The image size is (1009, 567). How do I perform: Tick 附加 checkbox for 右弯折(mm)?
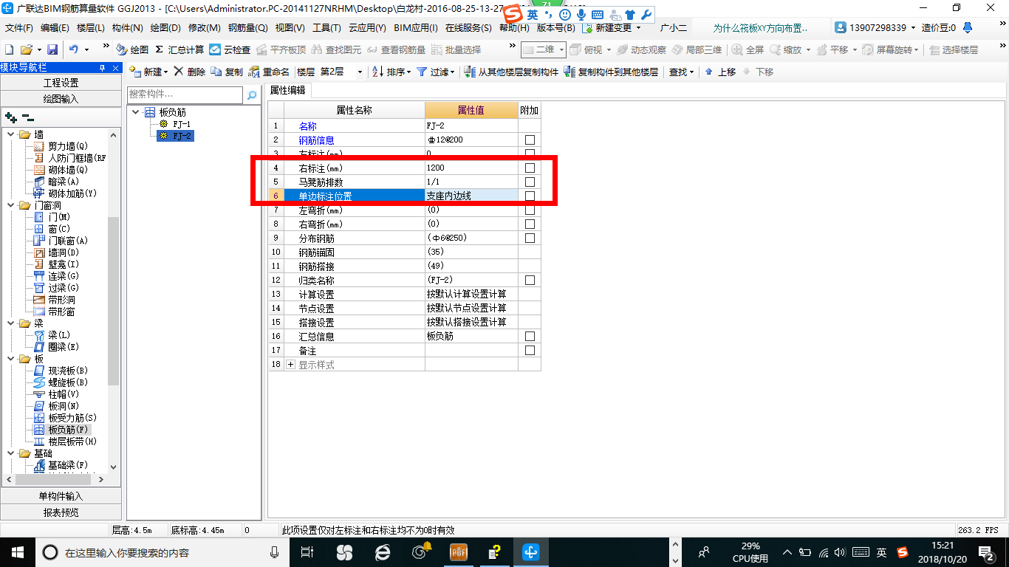coord(530,224)
